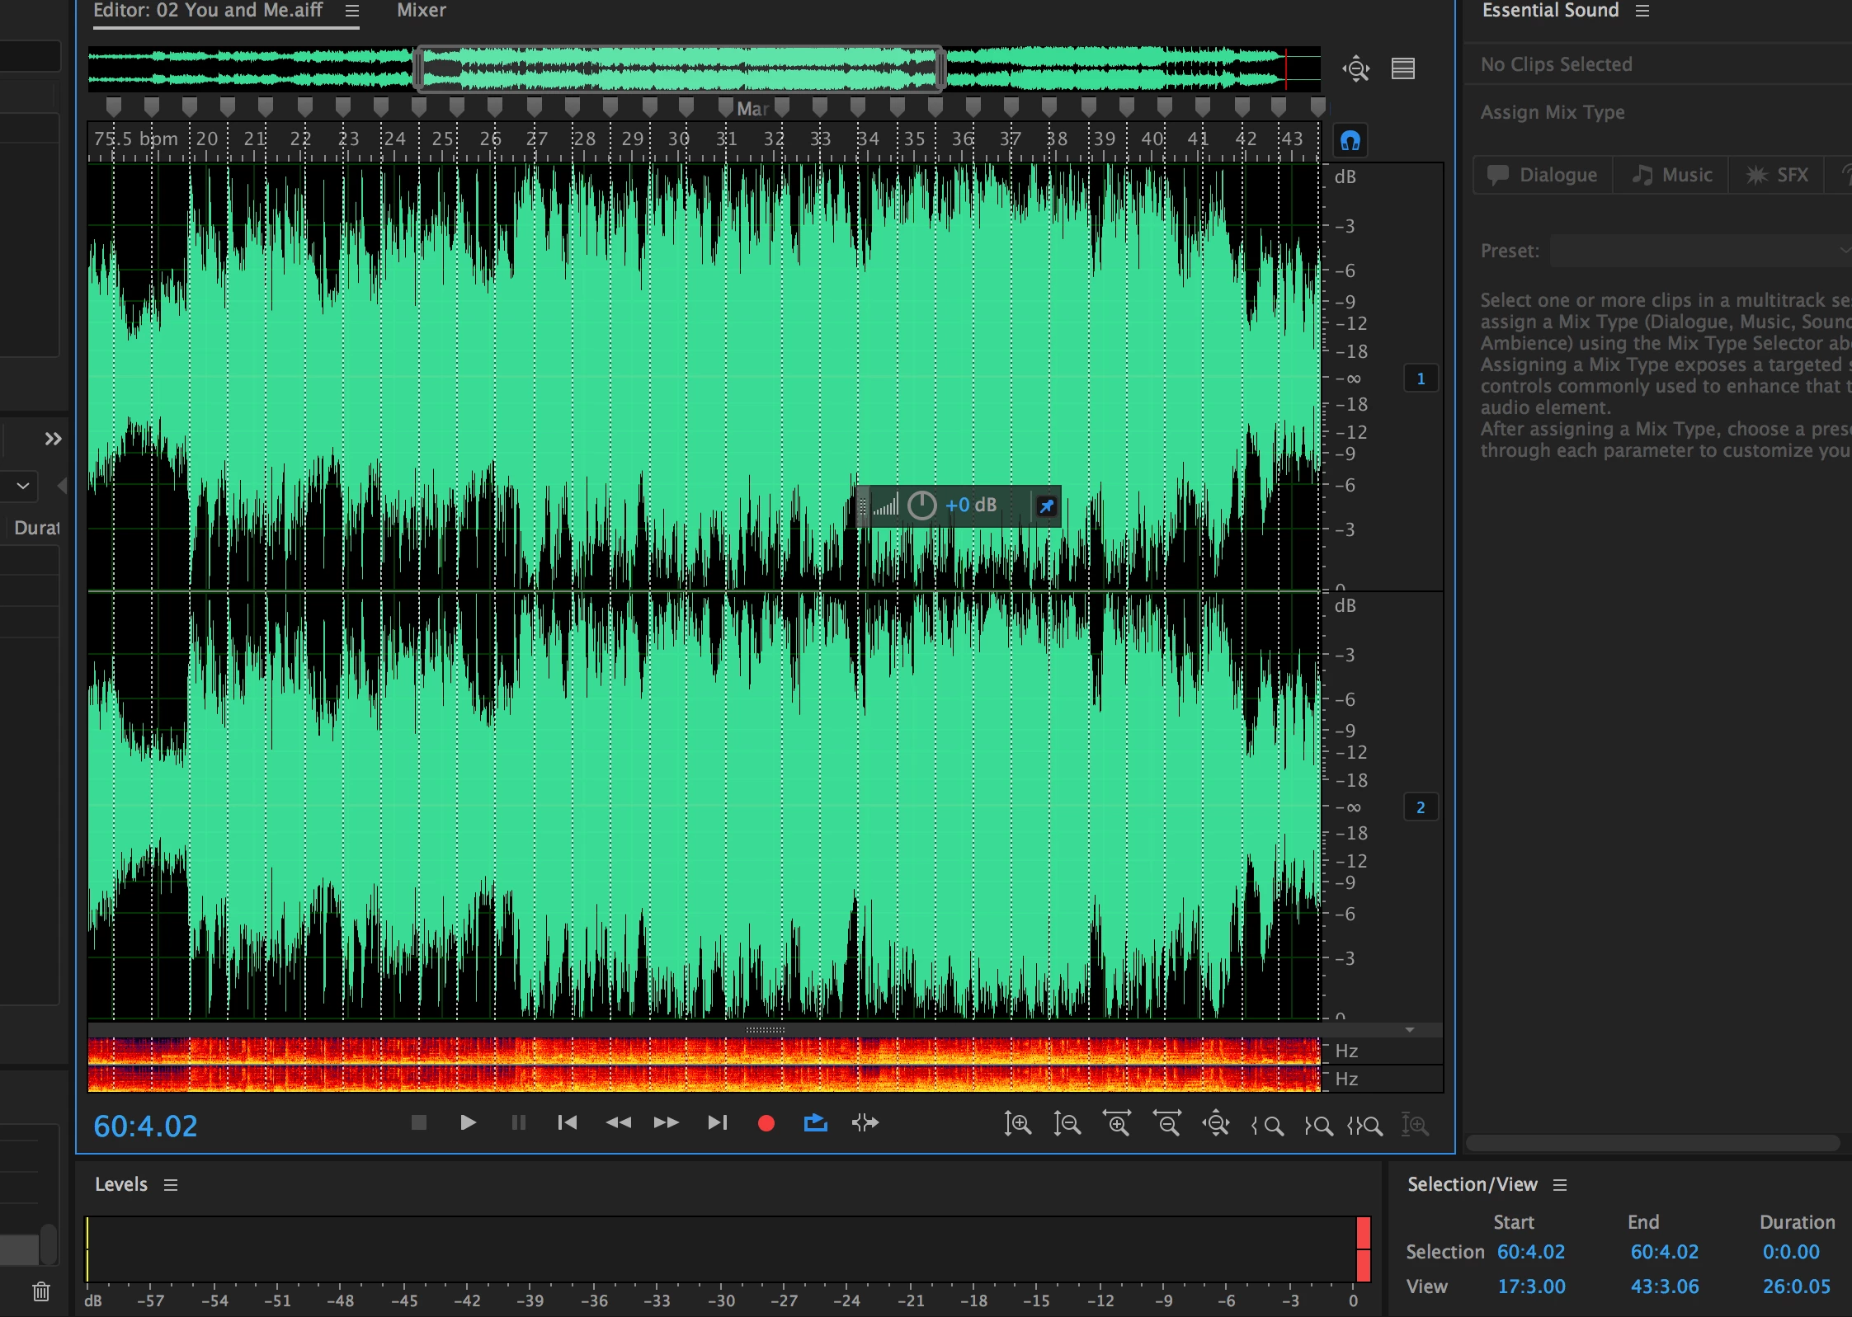Click Selection Start time field

1530,1252
